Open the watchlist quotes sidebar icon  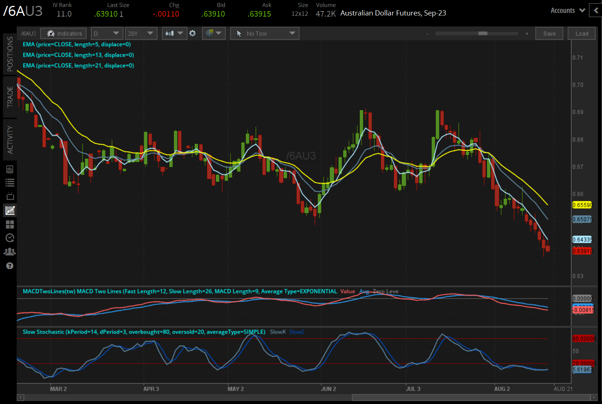pyautogui.click(x=10, y=182)
